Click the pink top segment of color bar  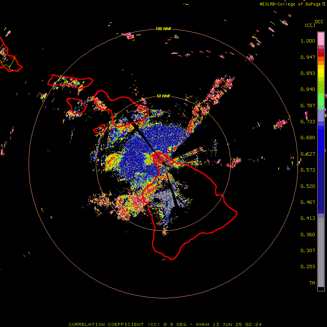click(321, 39)
